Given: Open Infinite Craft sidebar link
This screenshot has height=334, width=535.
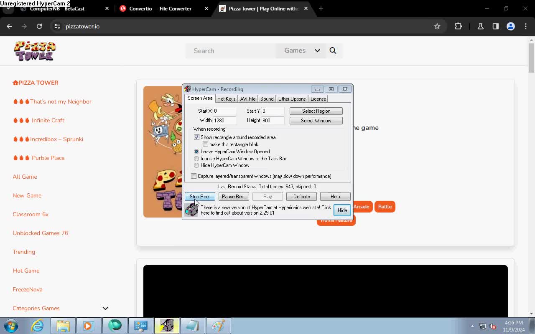Looking at the screenshot, I should click(48, 120).
